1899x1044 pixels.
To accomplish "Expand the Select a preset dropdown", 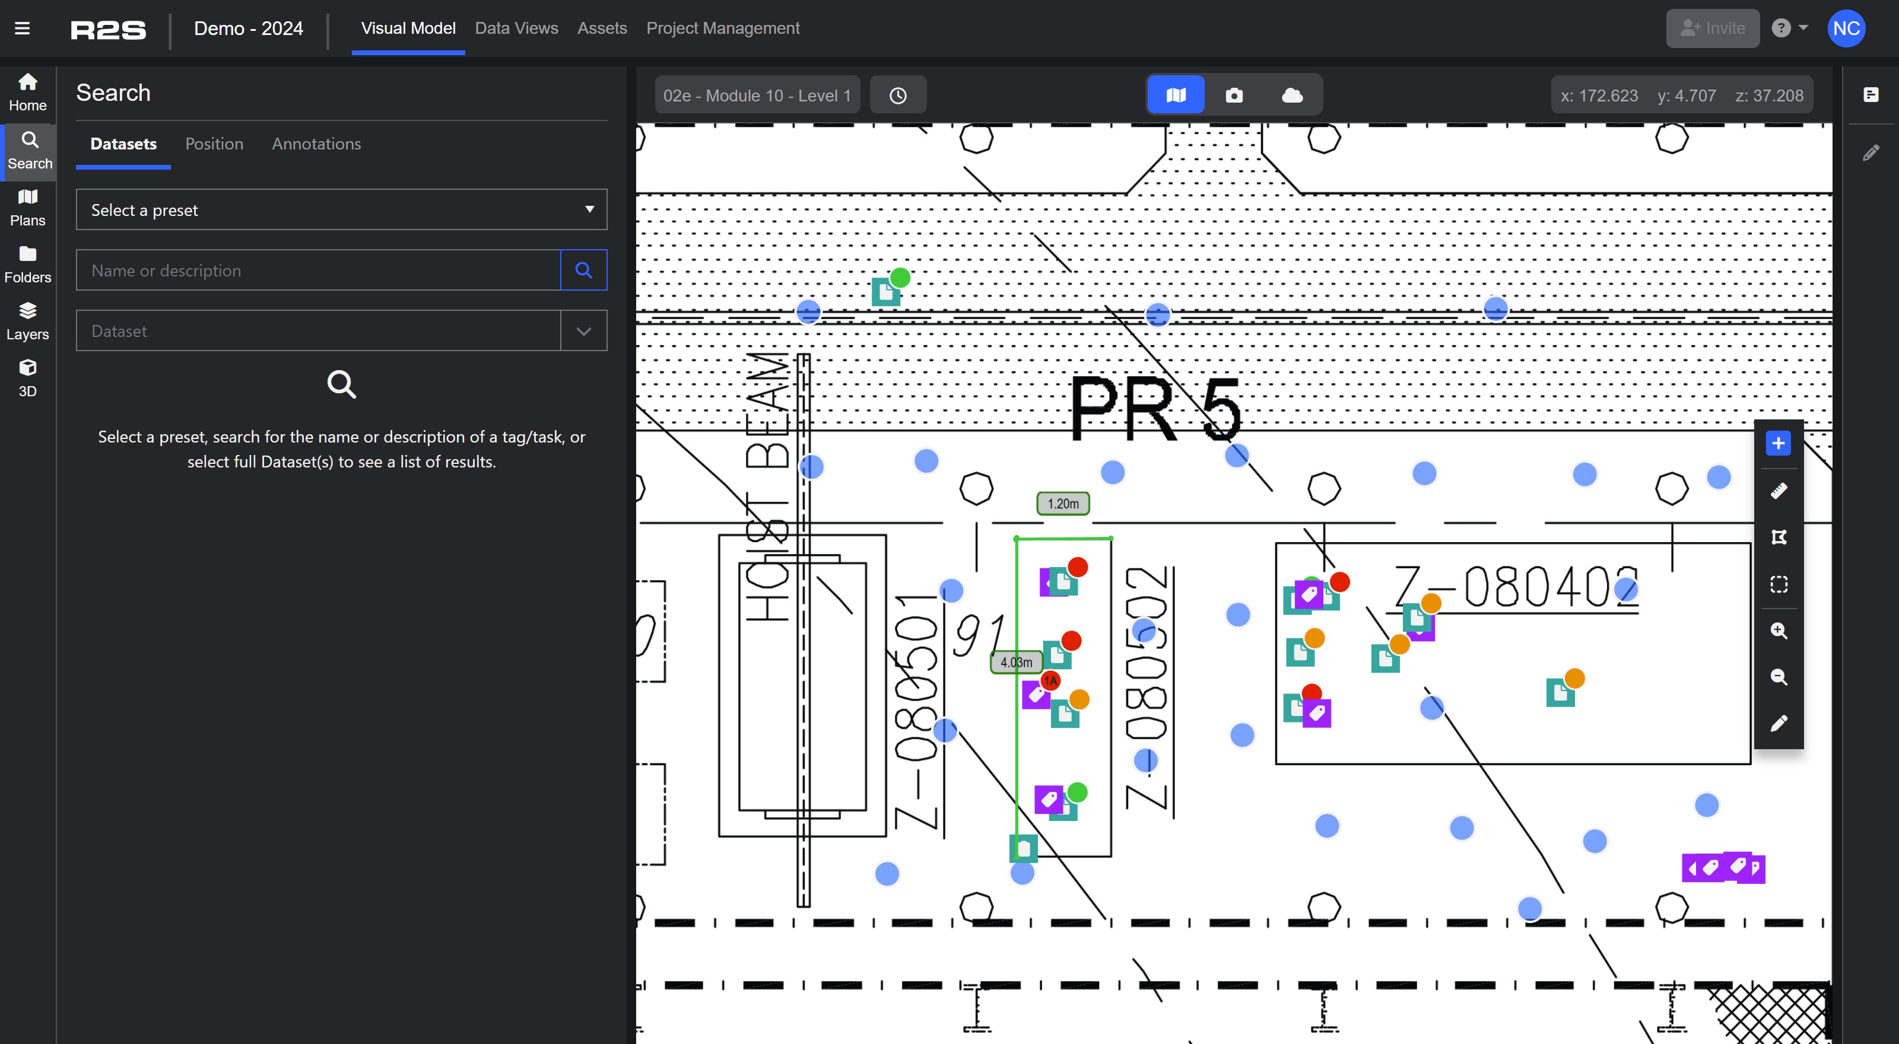I will [x=341, y=209].
